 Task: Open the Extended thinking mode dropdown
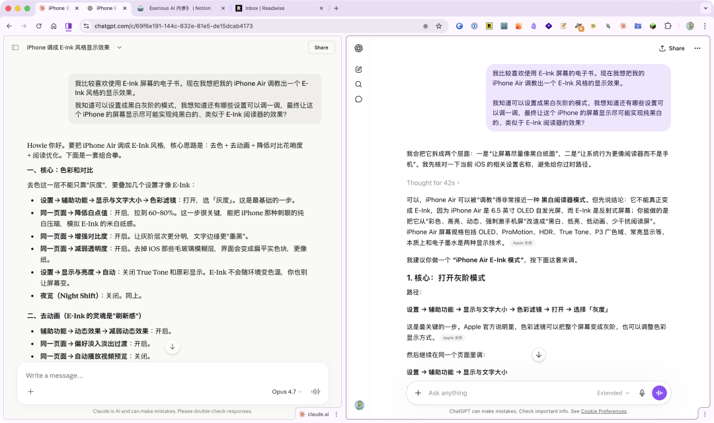point(614,393)
